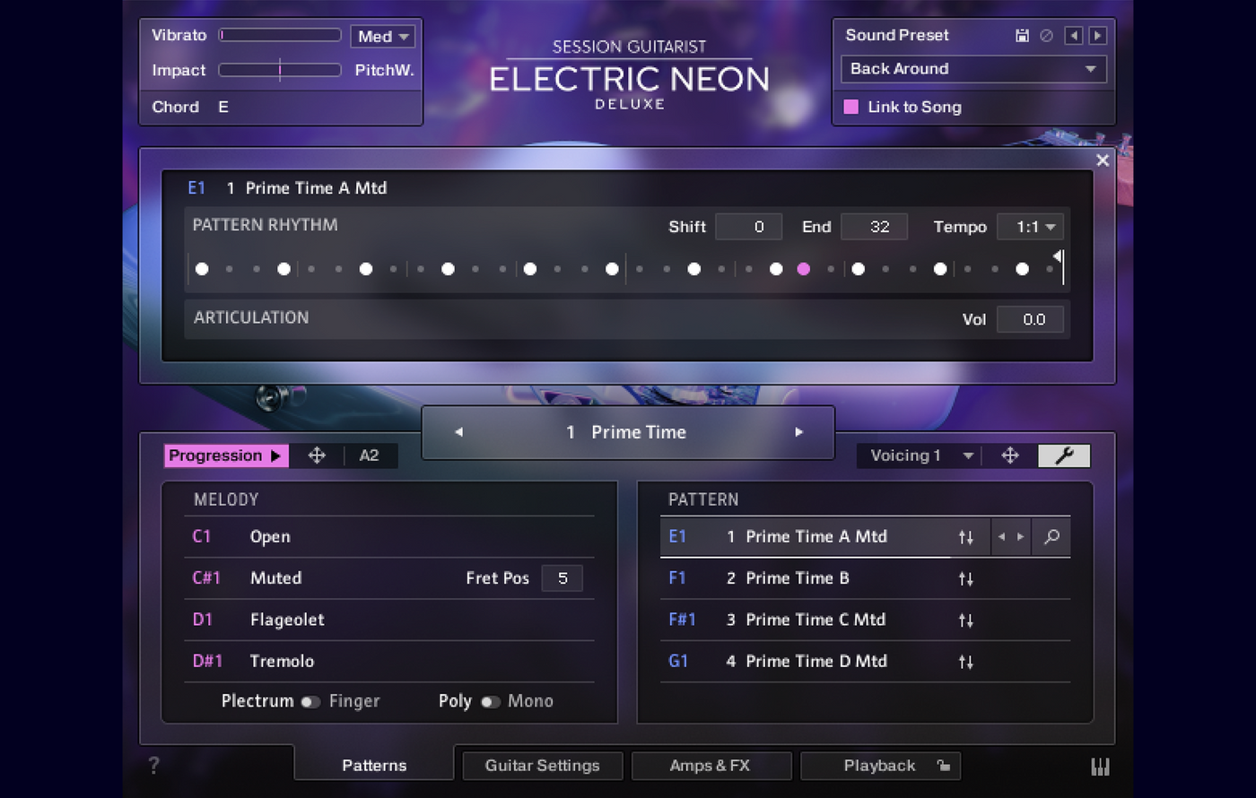Click the inspector title Prime Time A Mtd
This screenshot has width=1256, height=798.
point(316,188)
